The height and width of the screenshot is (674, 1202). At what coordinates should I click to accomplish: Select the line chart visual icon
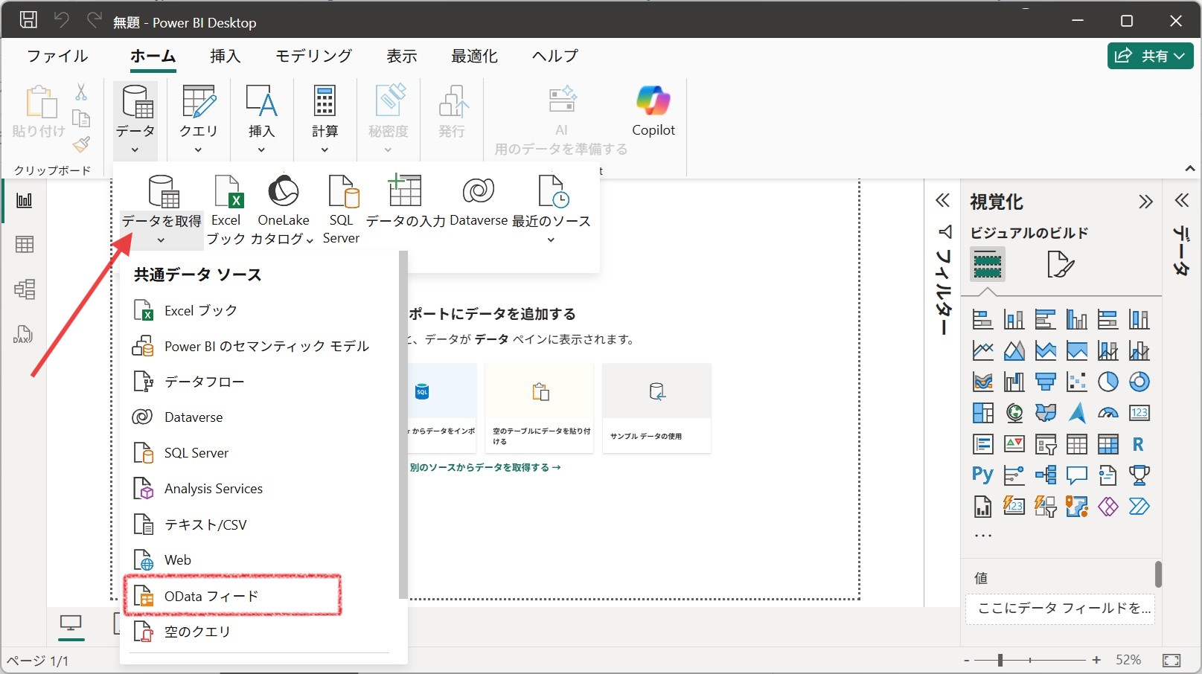click(x=982, y=350)
